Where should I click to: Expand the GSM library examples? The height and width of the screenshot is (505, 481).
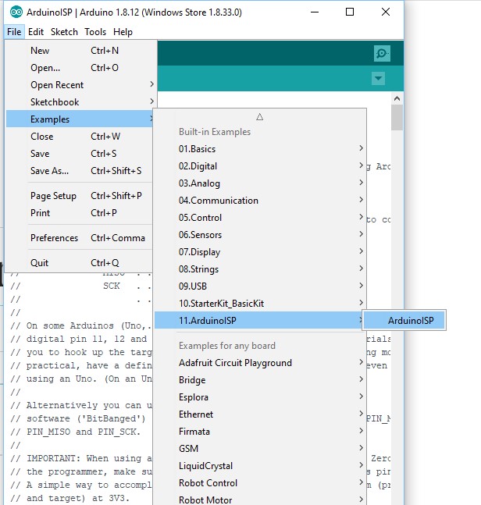[x=260, y=449]
